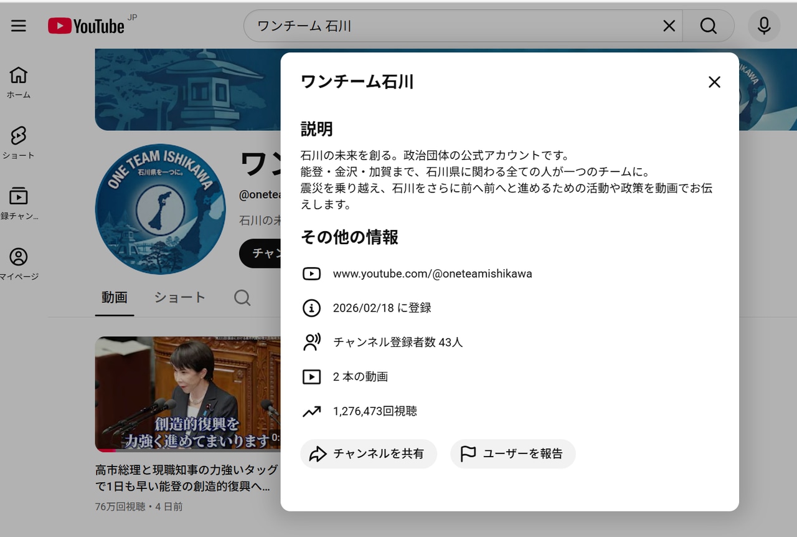The image size is (797, 537).
Task: Click the ONE TEAM ISHIKAWA channel avatar
Action: coord(160,209)
